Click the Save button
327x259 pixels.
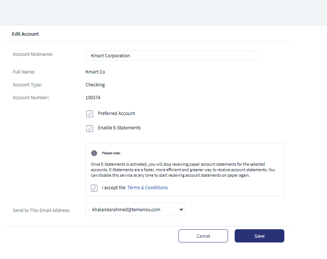click(x=259, y=236)
